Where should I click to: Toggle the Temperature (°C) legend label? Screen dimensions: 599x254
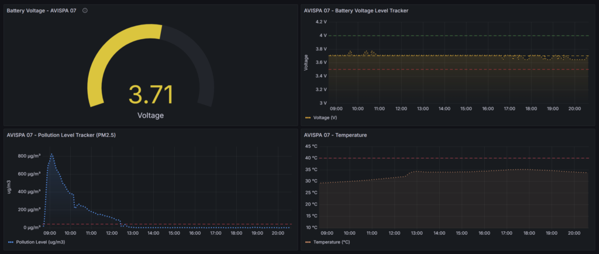tap(331, 242)
